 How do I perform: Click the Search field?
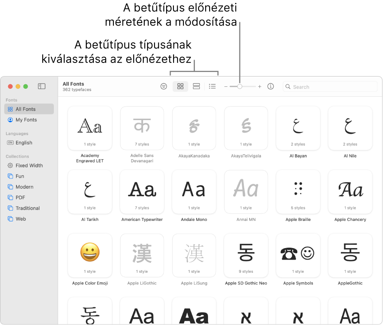point(330,87)
